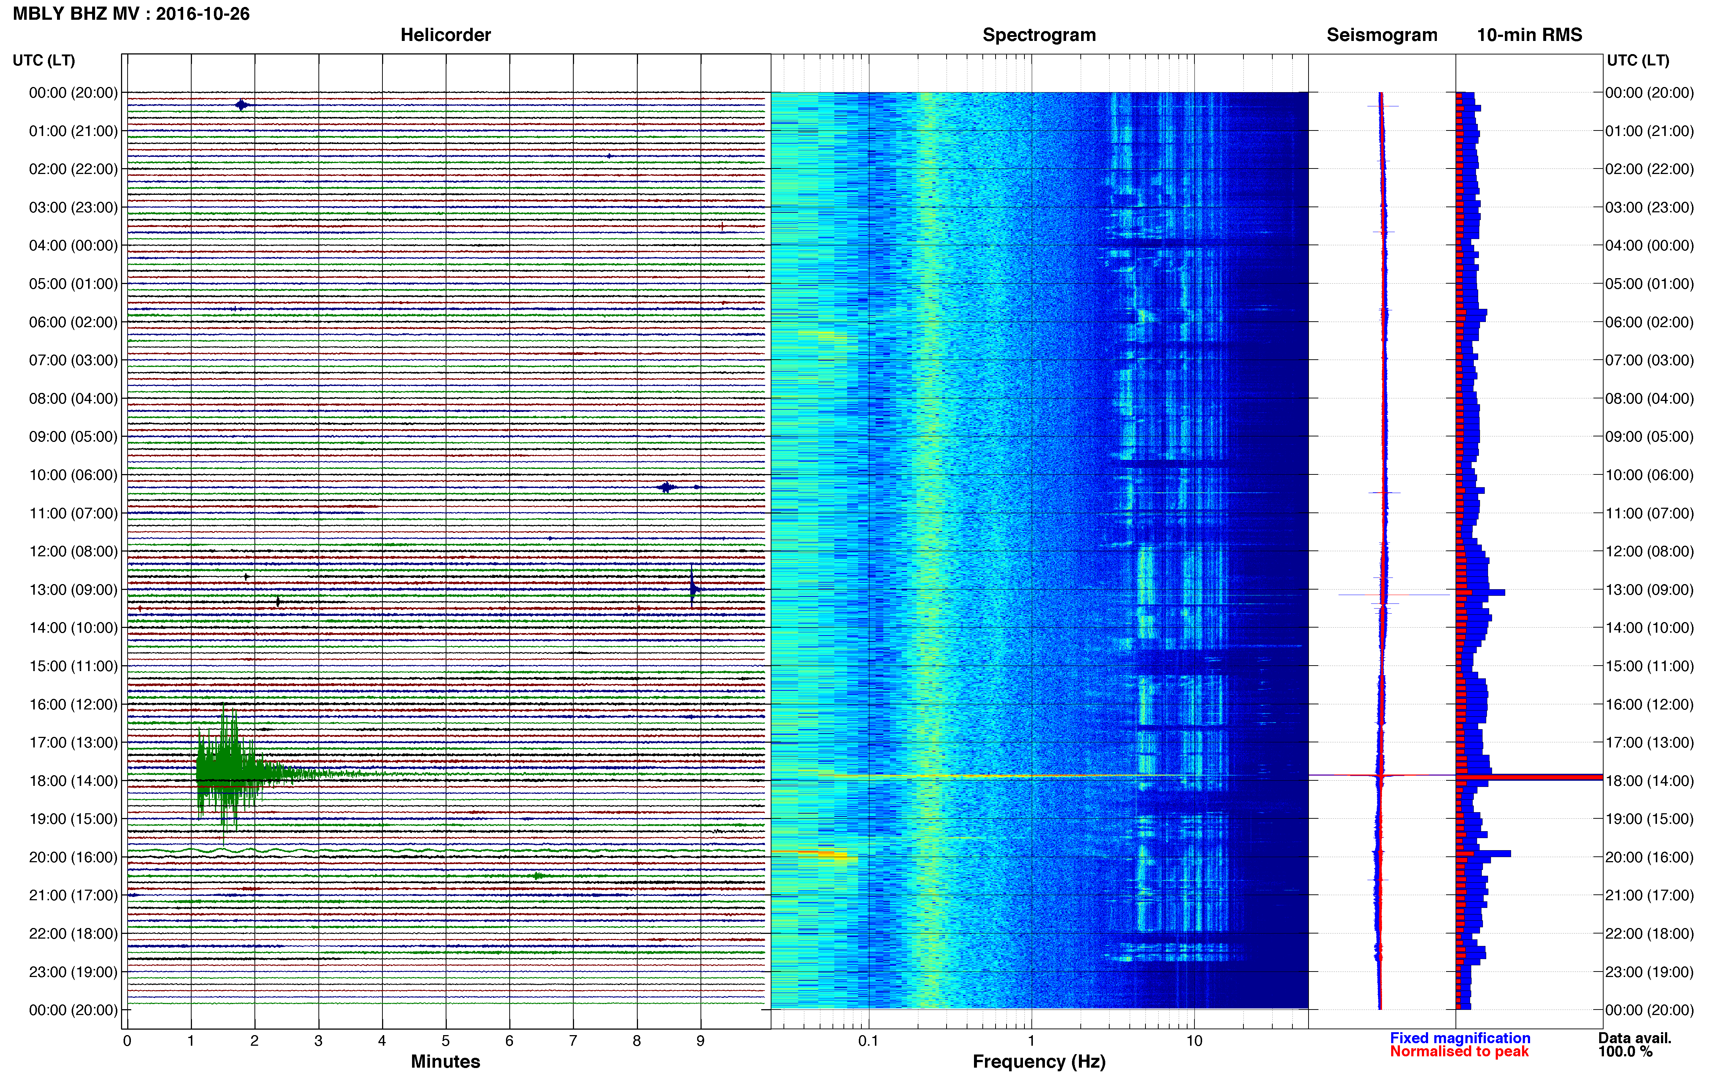
Task: Click the RMS panel's "17:00 (13:00)" time label
Action: pos(1649,743)
